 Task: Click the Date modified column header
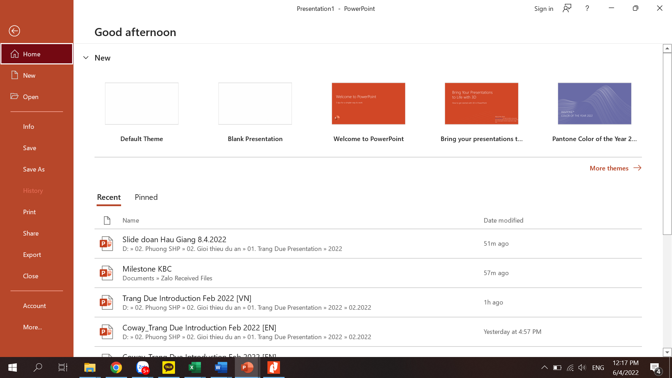[503, 220]
